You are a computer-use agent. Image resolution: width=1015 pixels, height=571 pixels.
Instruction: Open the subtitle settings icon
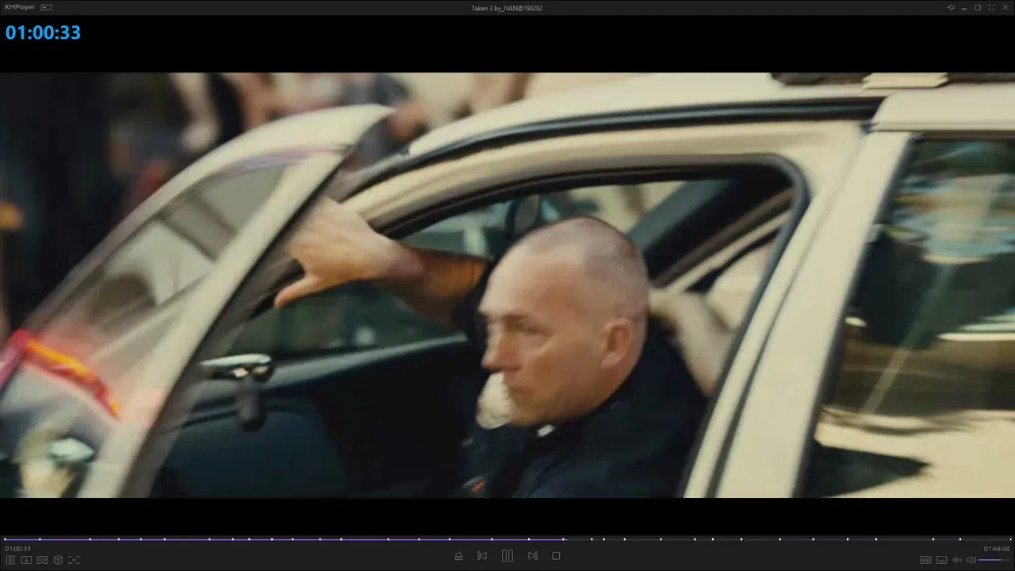(941, 560)
